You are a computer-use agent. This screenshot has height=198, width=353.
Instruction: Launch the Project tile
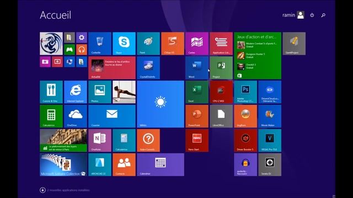click(221, 68)
